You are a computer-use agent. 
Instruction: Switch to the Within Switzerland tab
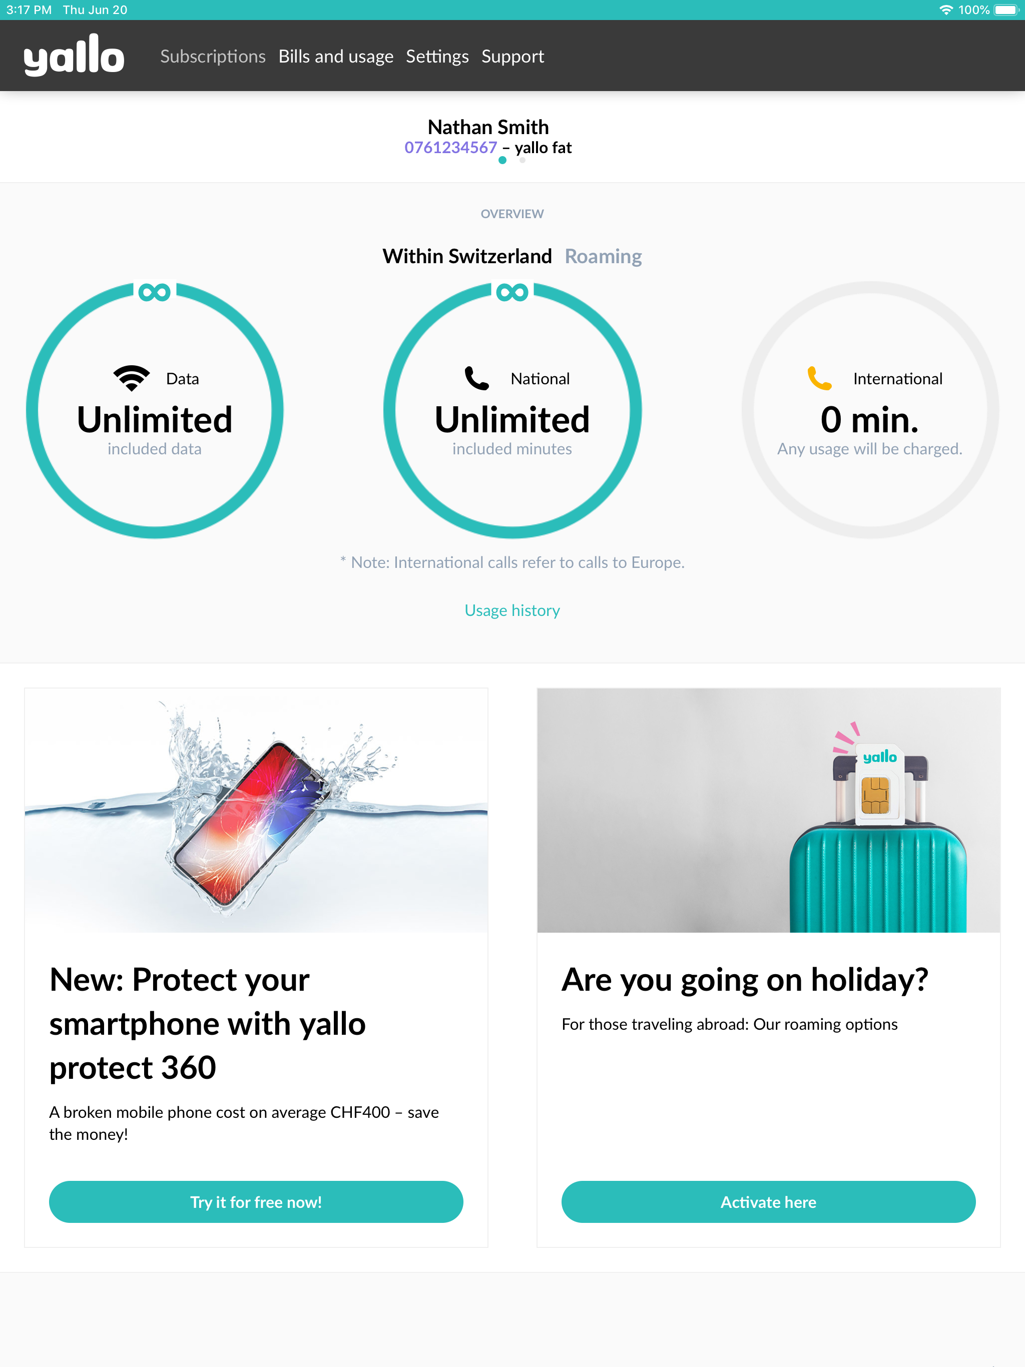click(467, 256)
